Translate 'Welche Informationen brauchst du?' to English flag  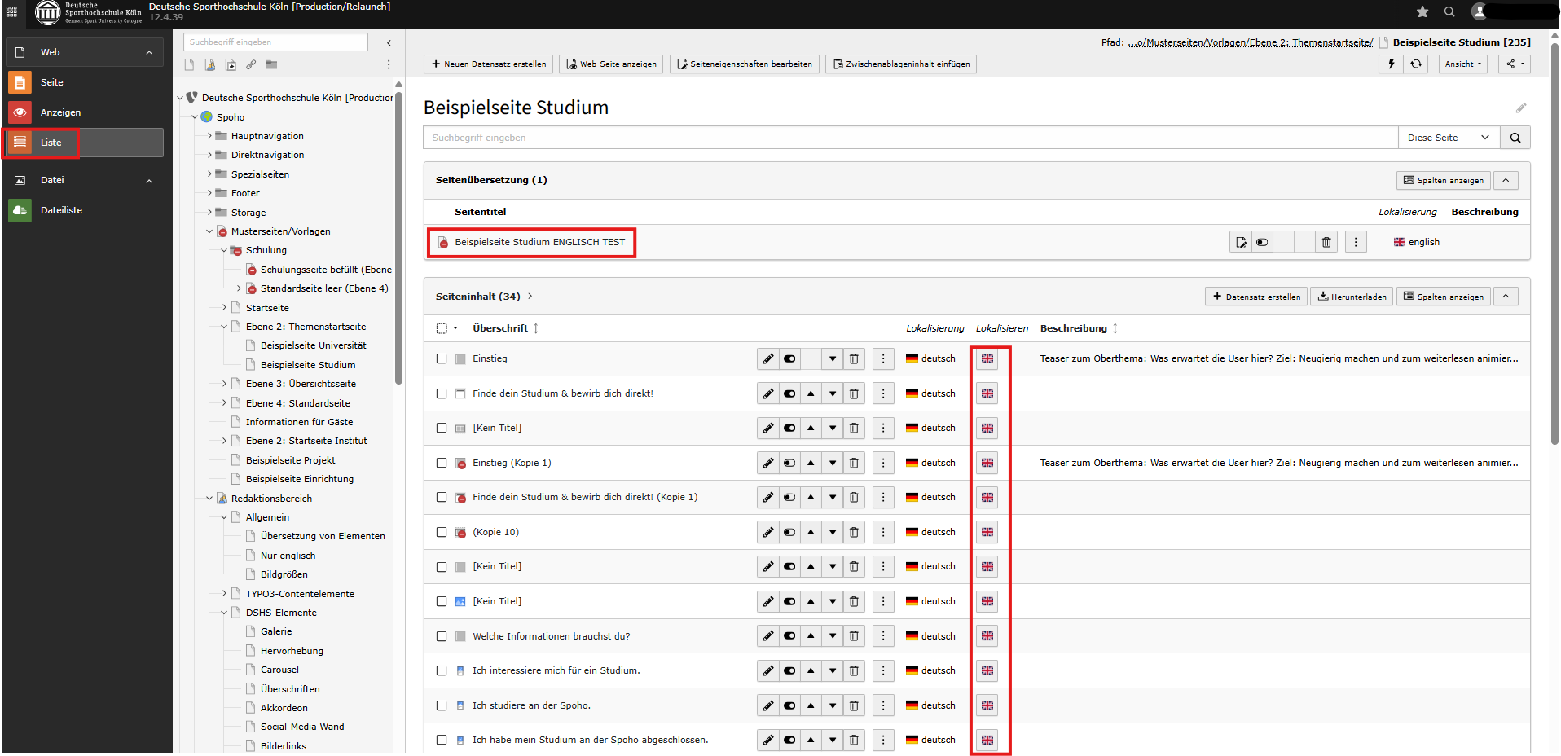point(987,636)
